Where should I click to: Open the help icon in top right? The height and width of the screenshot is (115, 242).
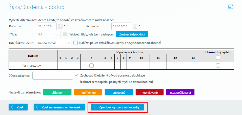click(230, 7)
